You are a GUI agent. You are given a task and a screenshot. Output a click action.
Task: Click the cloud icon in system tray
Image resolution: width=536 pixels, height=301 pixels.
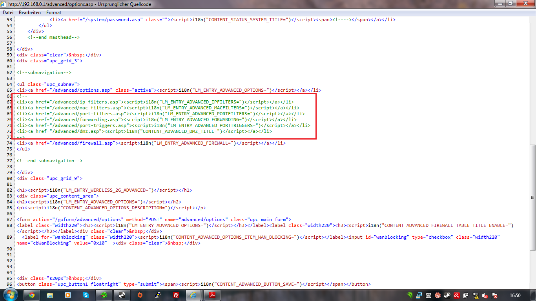428,296
